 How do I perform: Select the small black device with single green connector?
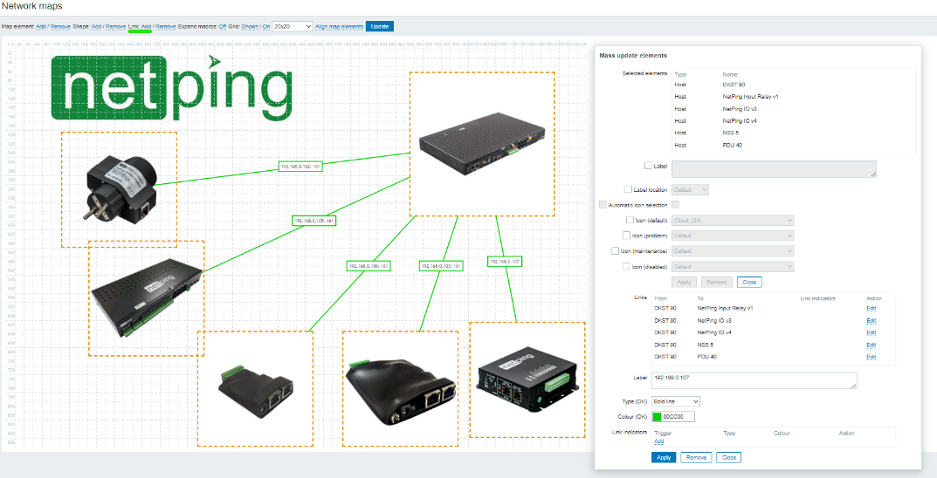(254, 388)
